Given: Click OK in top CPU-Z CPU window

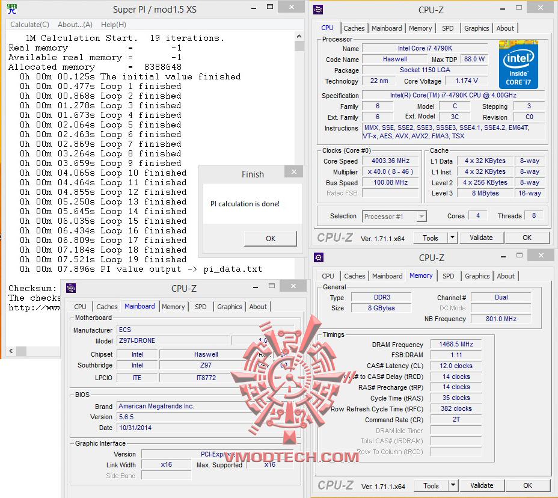Looking at the screenshot, I should [x=527, y=238].
